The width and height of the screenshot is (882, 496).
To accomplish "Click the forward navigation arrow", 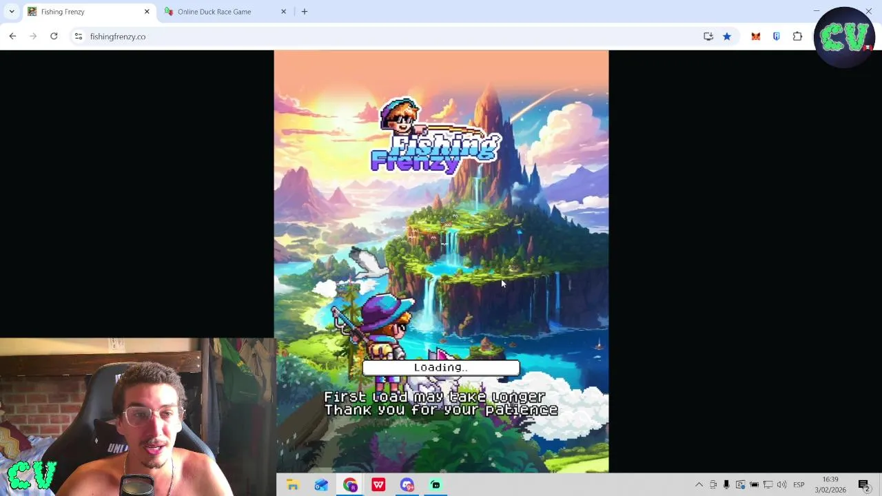I will coord(33,37).
